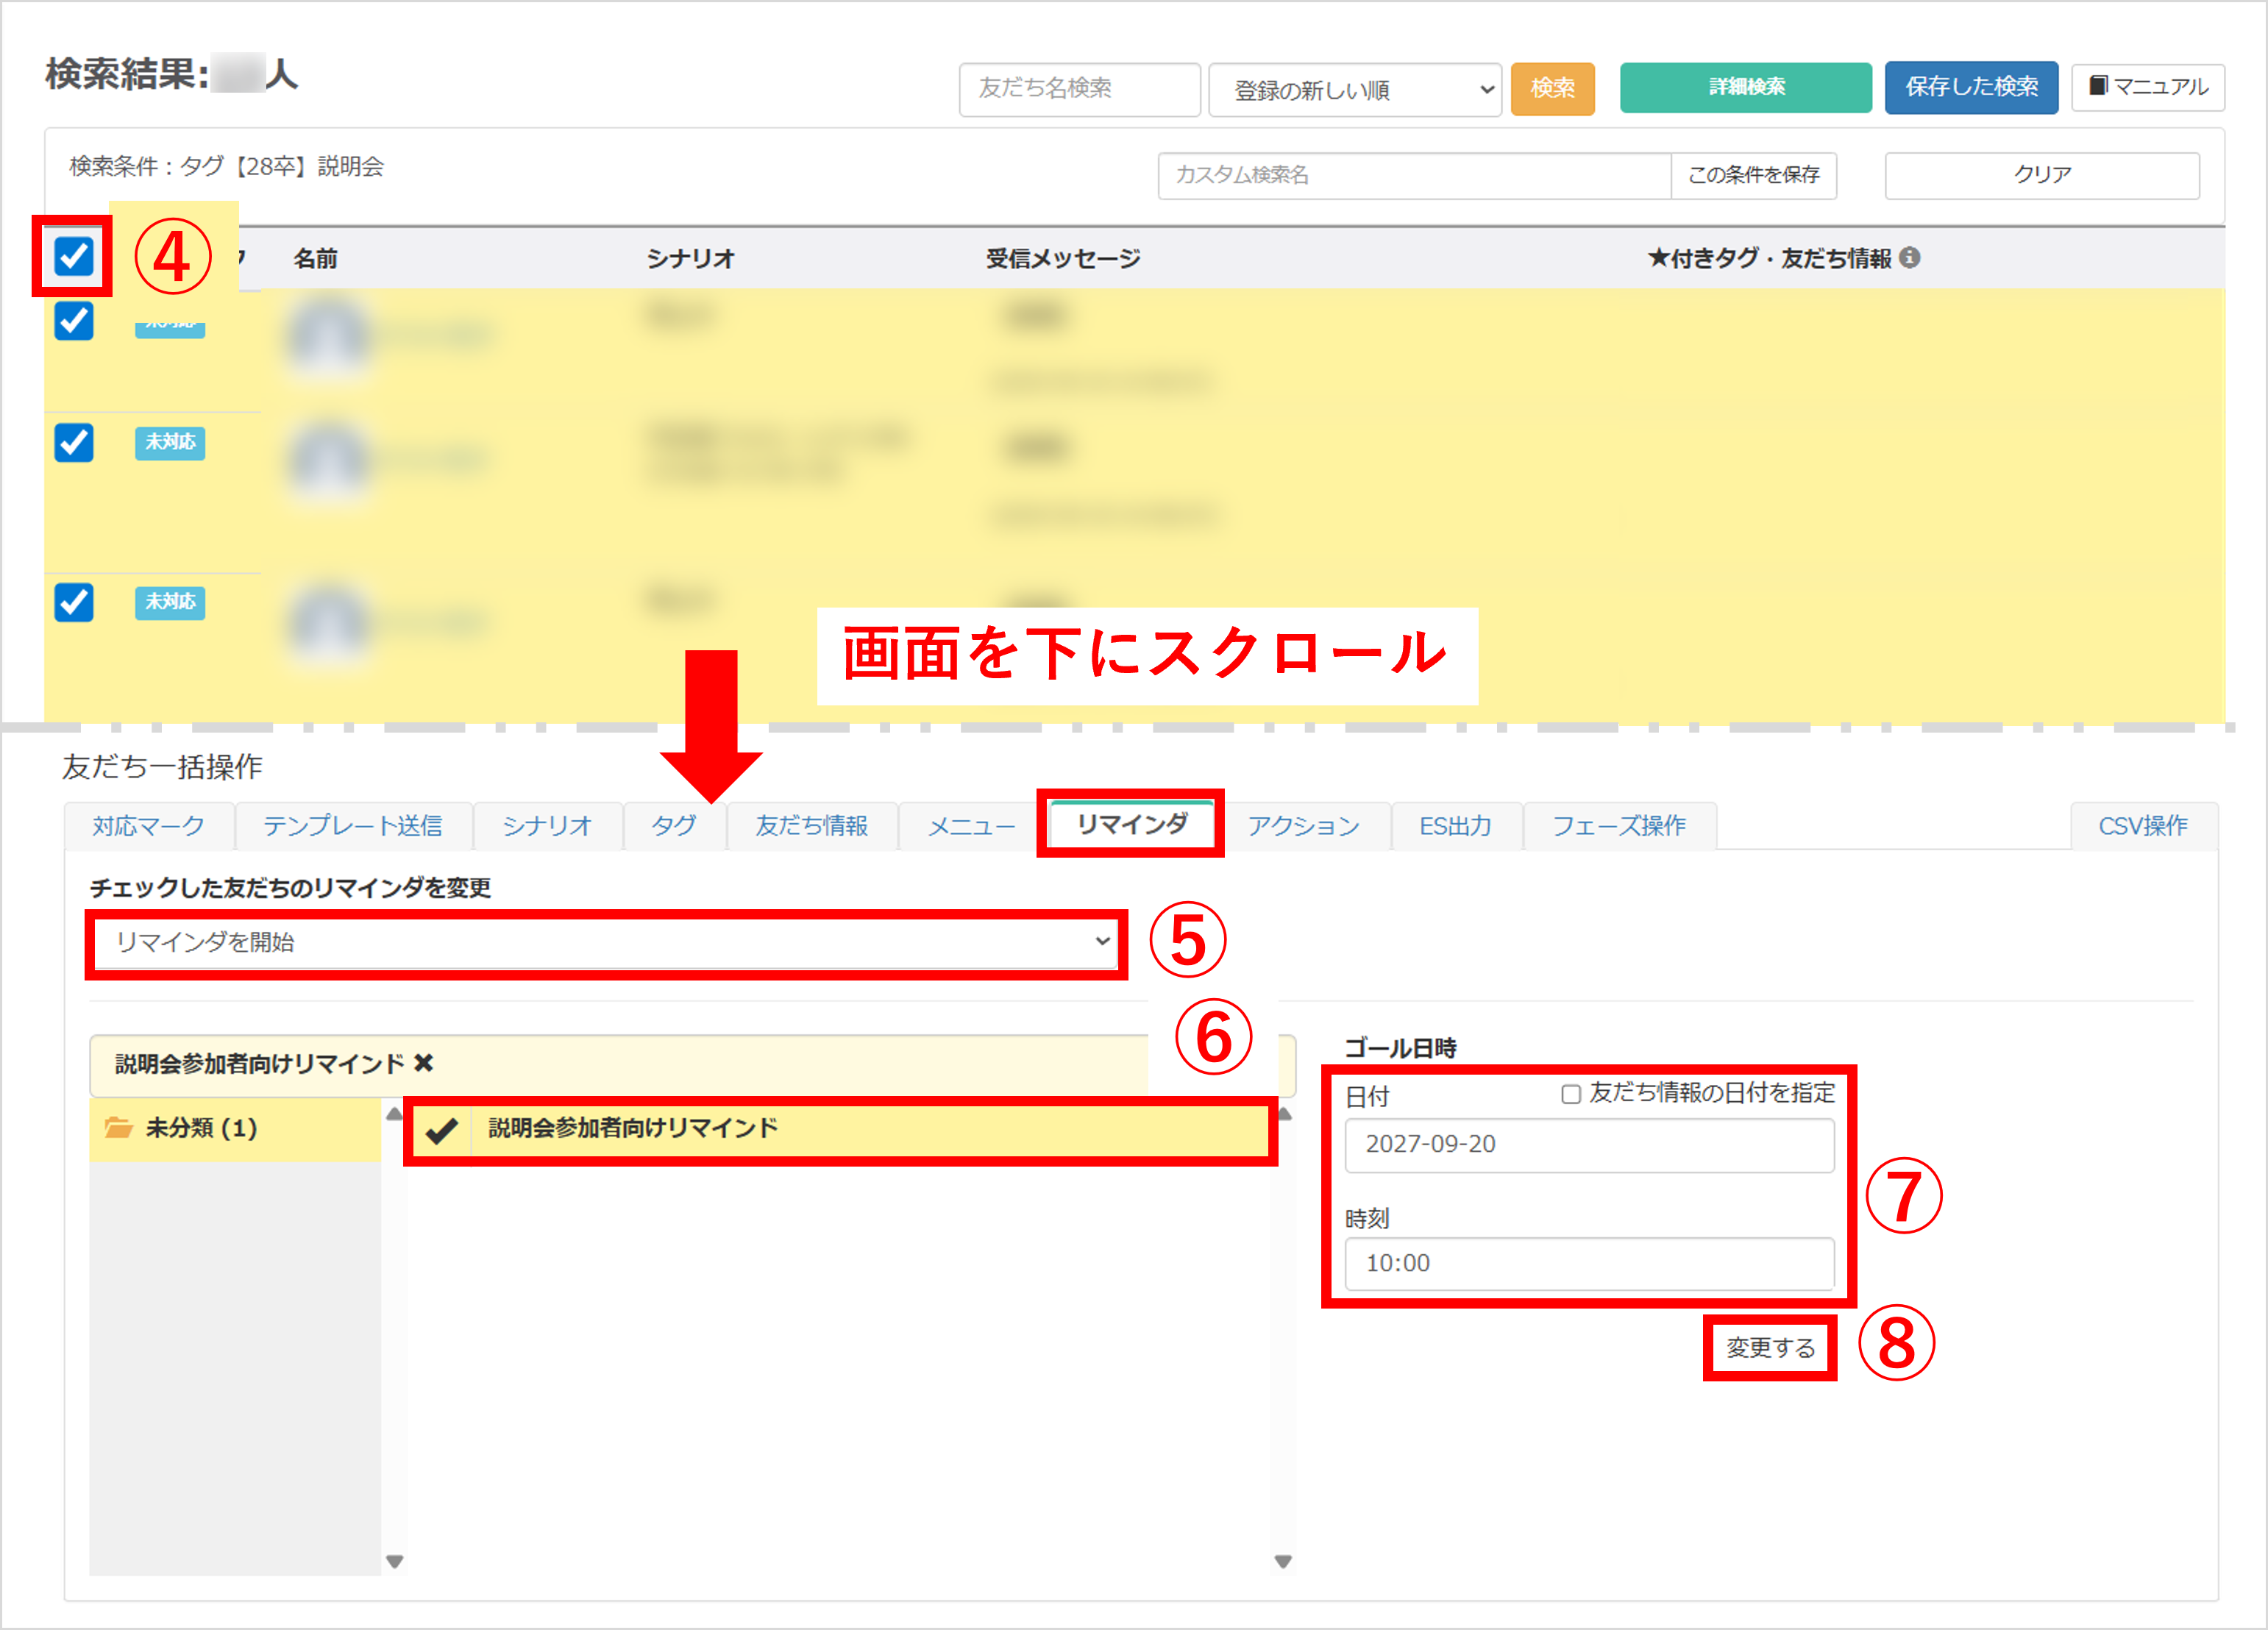The height and width of the screenshot is (1630, 2268).
Task: Uncheck the select-all header checkbox
Action: click(x=74, y=257)
